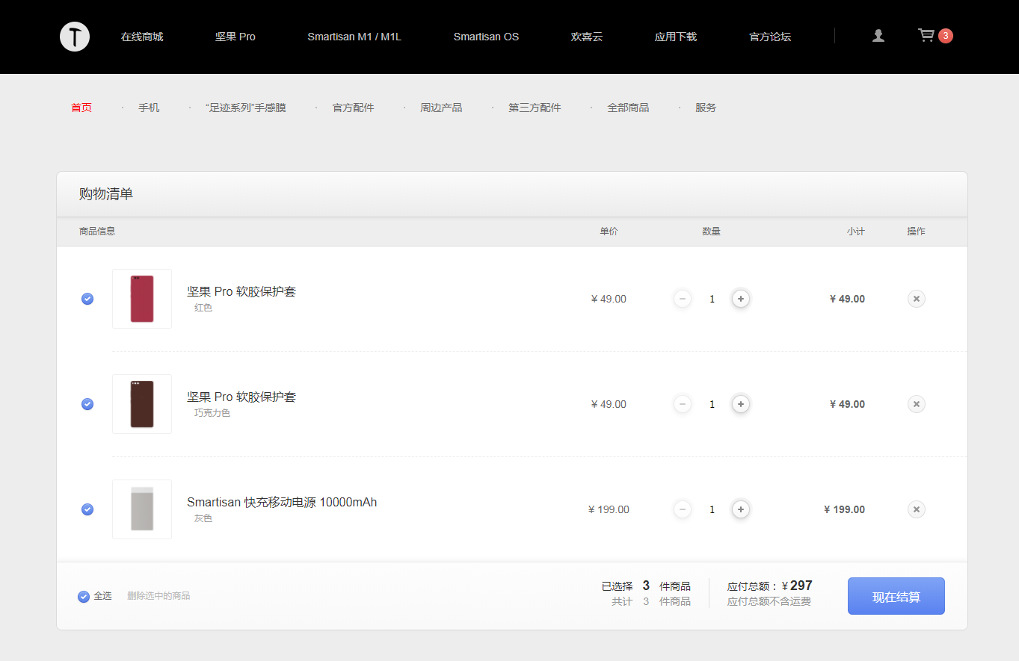The height and width of the screenshot is (661, 1019).
Task: Delete the 巧克力色 case from cart
Action: 916,404
